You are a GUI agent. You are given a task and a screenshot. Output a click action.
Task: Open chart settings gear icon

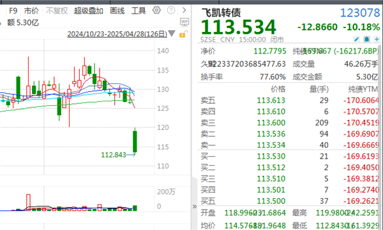click(156, 10)
